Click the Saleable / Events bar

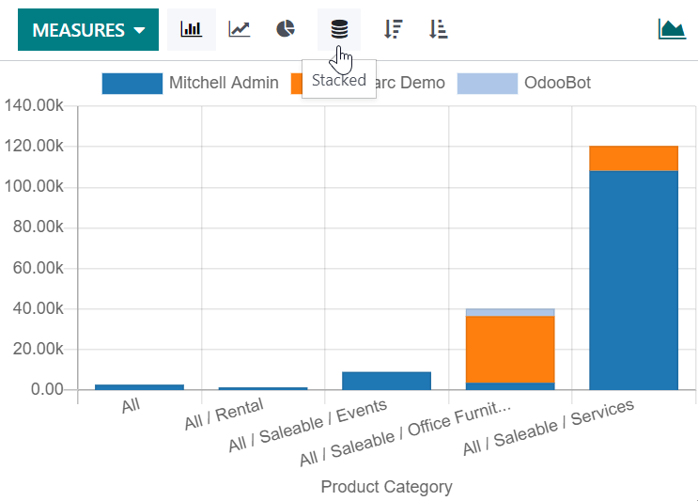[x=386, y=381]
